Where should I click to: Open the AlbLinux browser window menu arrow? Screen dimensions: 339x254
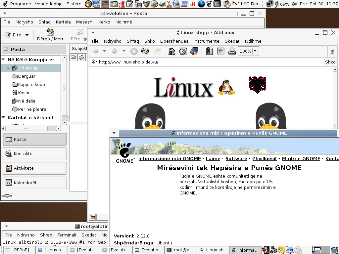[x=93, y=33]
